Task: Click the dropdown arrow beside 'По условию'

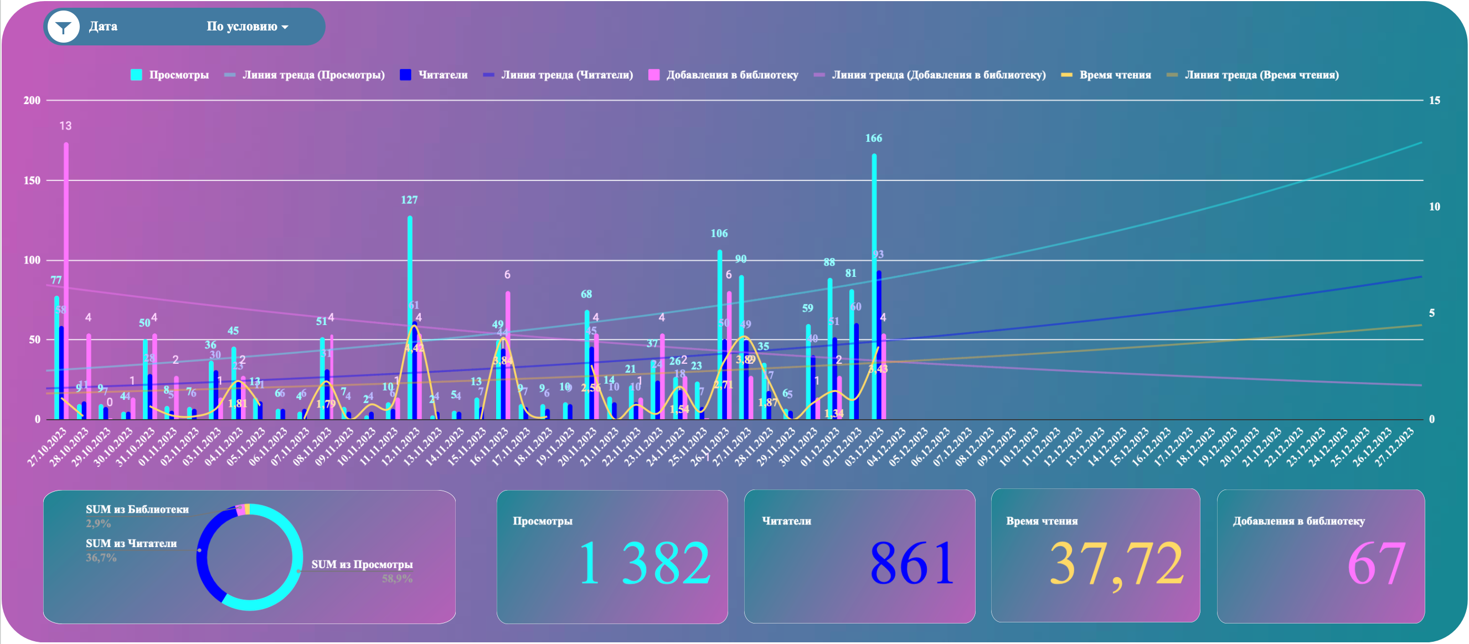Action: pyautogui.click(x=285, y=27)
